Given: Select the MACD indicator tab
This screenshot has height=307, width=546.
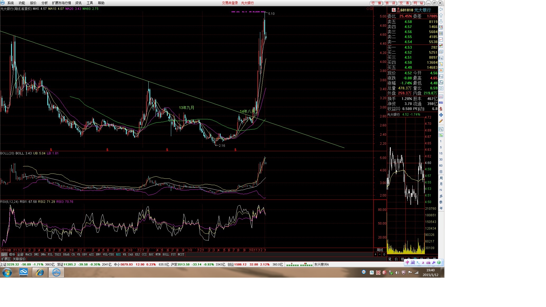Looking at the screenshot, I should click(29, 254).
